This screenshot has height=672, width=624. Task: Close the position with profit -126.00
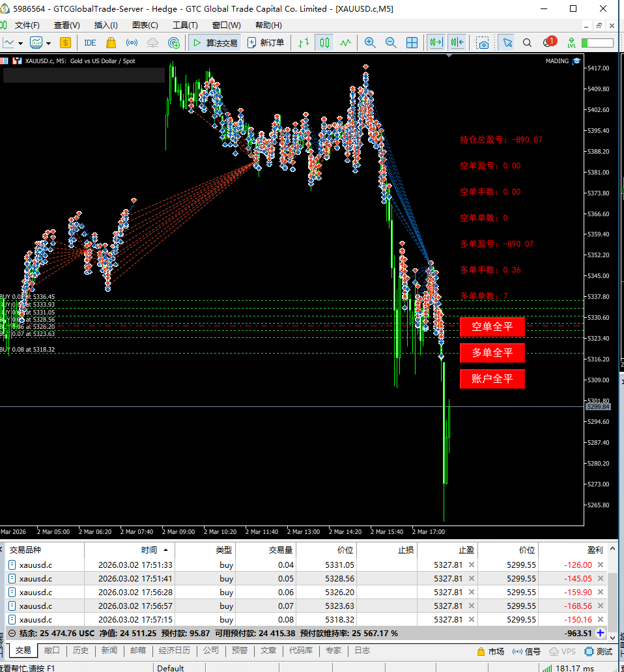[601, 565]
